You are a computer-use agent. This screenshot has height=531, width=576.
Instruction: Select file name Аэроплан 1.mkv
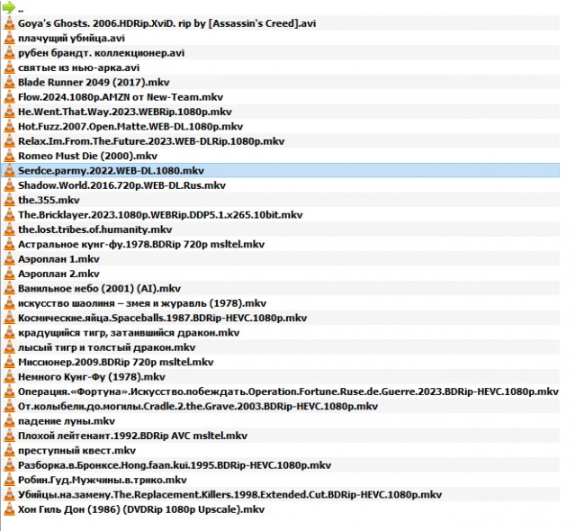[x=58, y=259]
